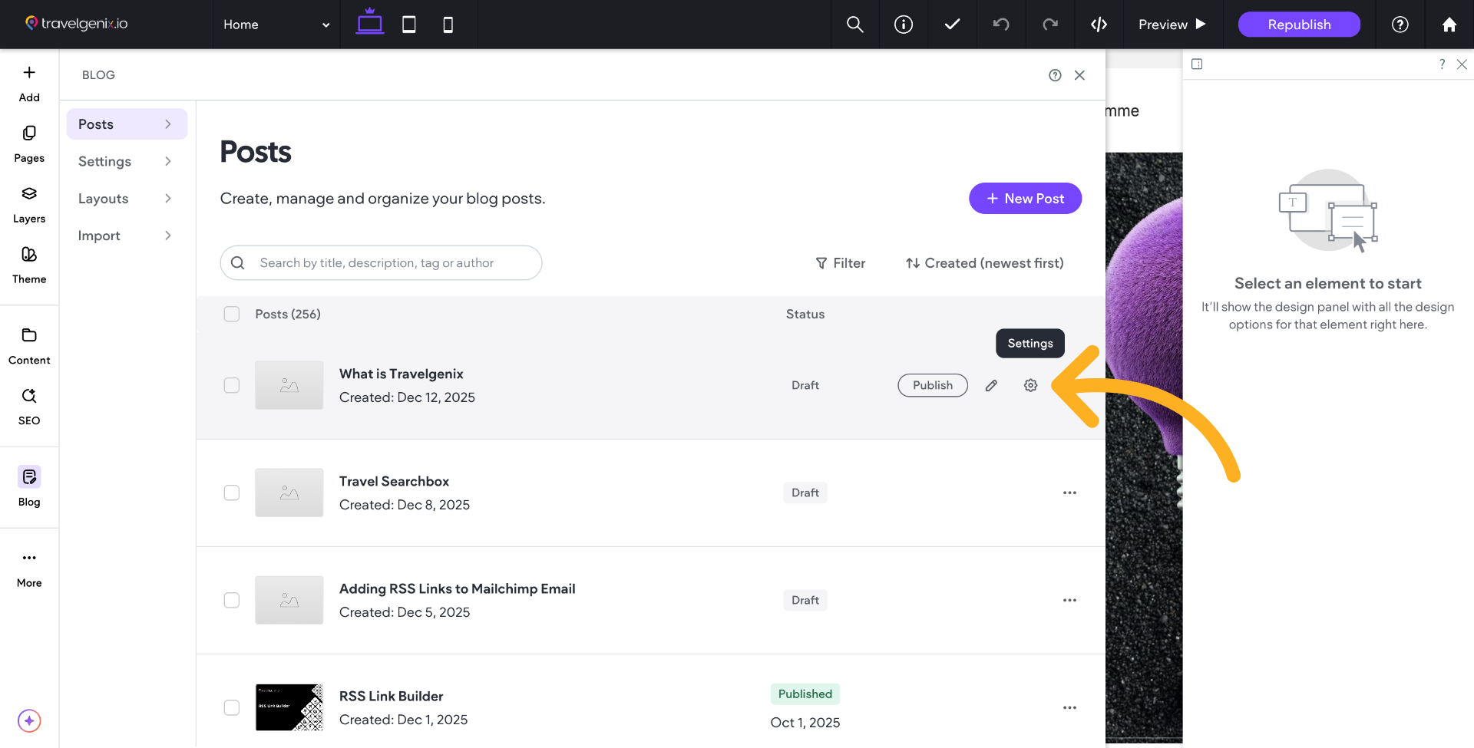
Task: Open developer code mode icon
Action: pos(1099,25)
